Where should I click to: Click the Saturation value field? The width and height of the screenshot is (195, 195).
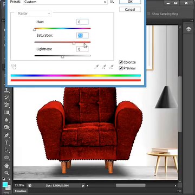tap(82, 36)
